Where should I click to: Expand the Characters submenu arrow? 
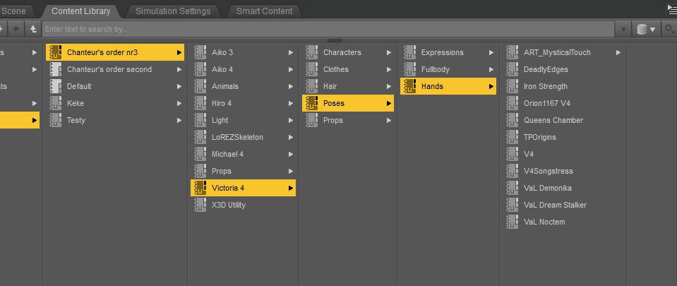point(389,52)
